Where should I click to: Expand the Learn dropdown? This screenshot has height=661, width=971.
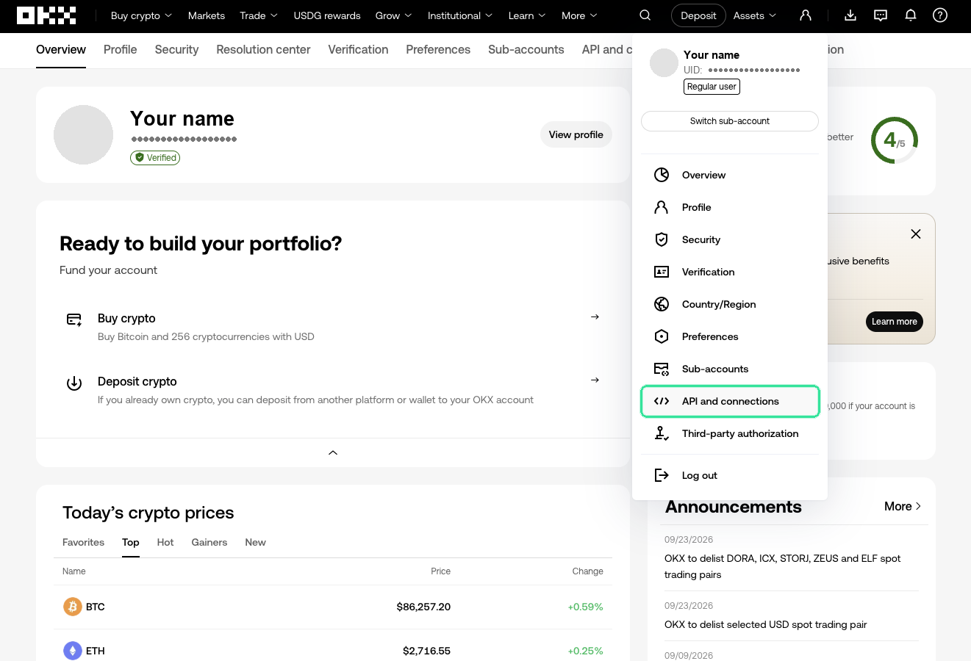527,15
